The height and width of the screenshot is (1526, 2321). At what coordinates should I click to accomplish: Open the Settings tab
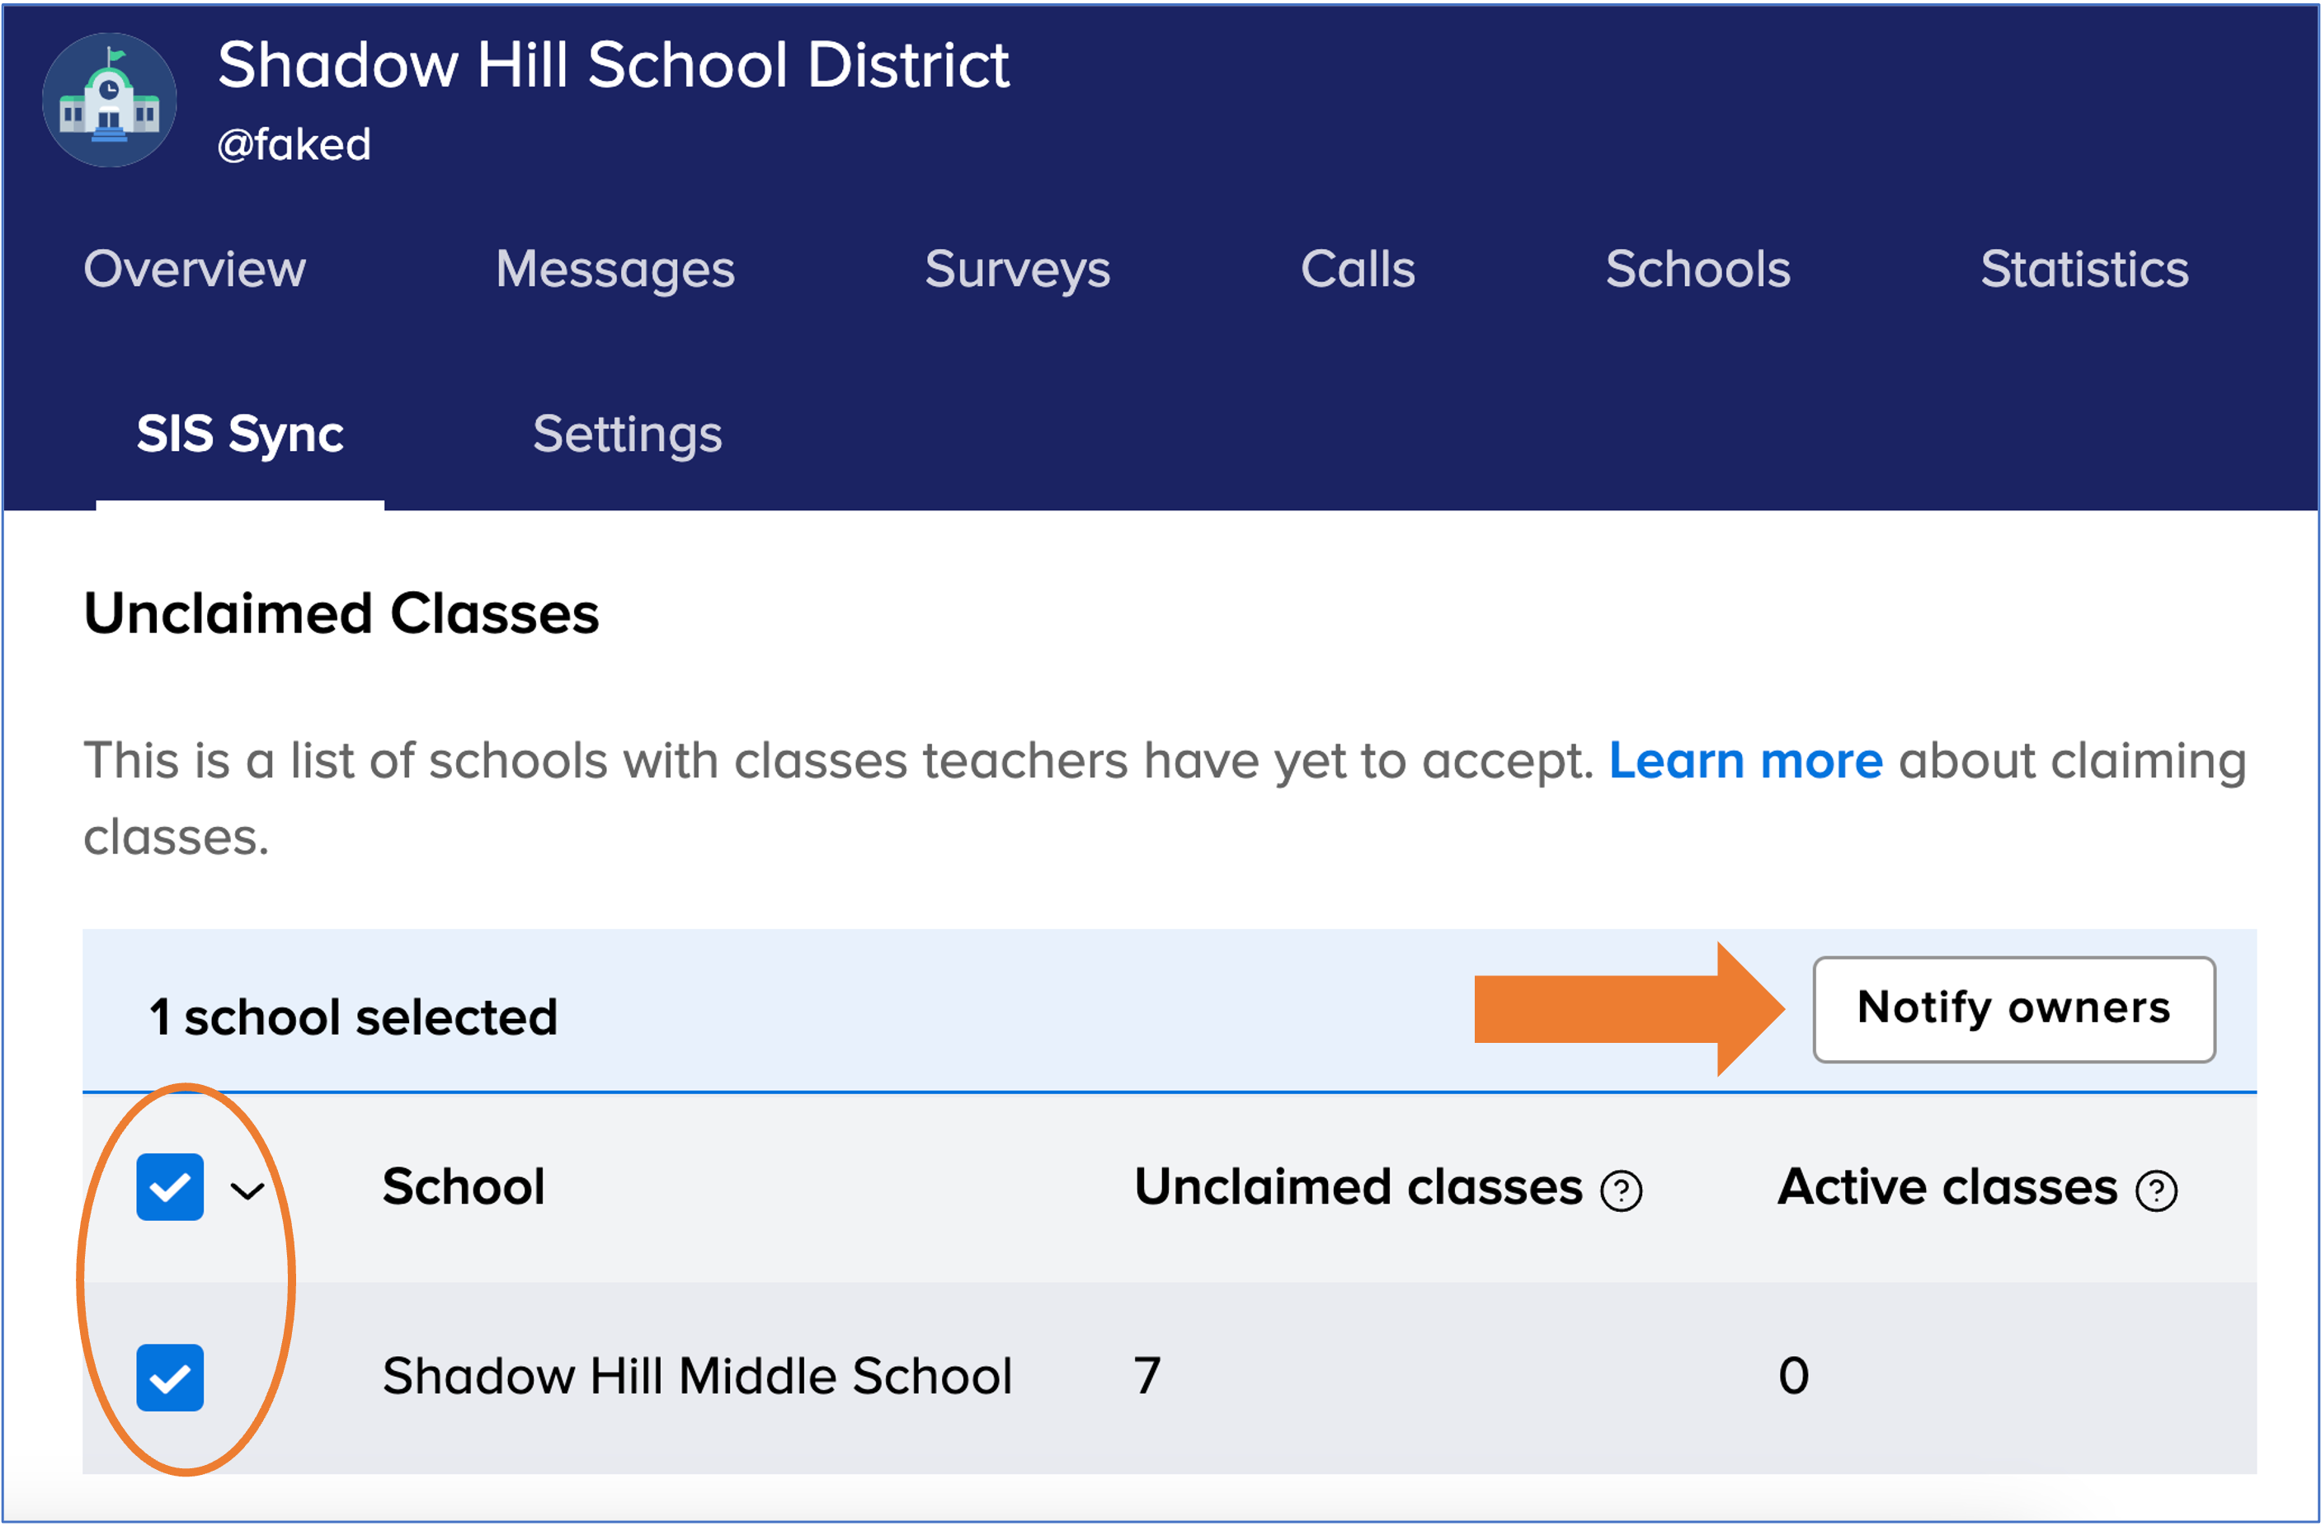[x=627, y=434]
